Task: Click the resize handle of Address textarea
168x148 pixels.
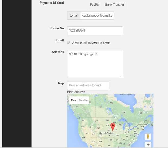Action: tap(122, 77)
